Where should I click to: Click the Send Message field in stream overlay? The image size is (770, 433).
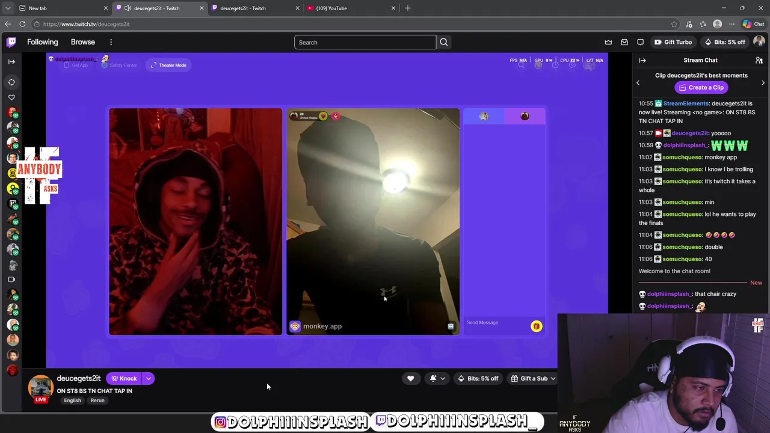click(497, 323)
